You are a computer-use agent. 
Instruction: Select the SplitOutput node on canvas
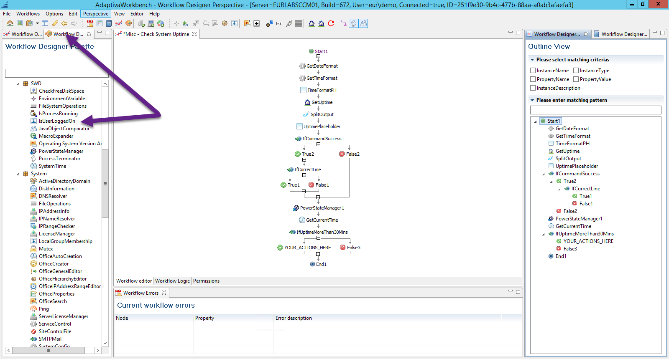pos(318,114)
